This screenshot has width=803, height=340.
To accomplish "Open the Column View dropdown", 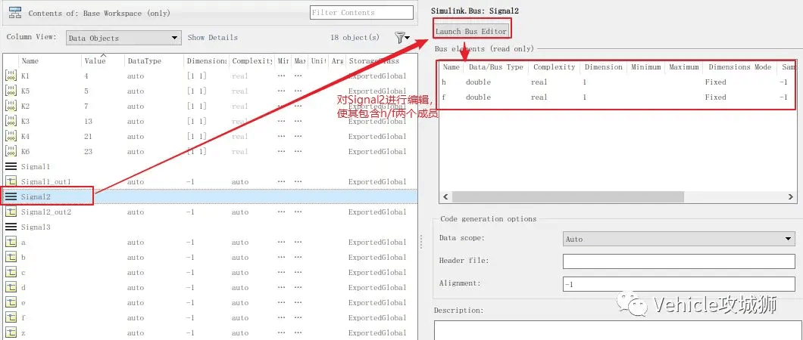I will (123, 38).
